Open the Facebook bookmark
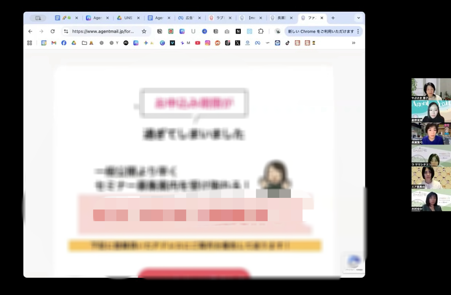Viewport: 451px width, 295px height. [x=64, y=43]
